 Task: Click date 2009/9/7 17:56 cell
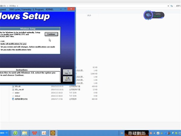57,99
